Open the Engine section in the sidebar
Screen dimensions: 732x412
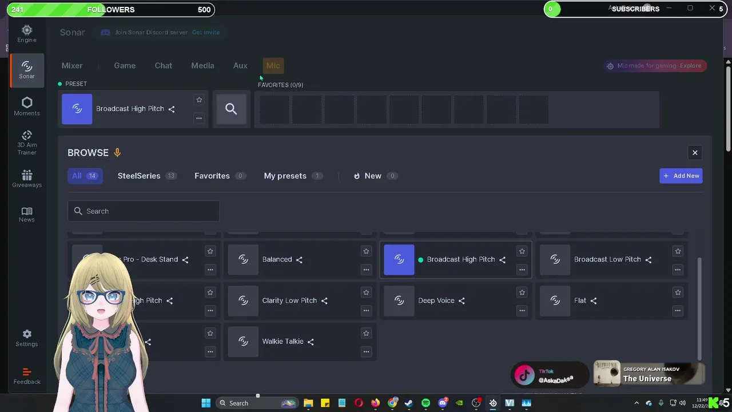click(x=27, y=34)
